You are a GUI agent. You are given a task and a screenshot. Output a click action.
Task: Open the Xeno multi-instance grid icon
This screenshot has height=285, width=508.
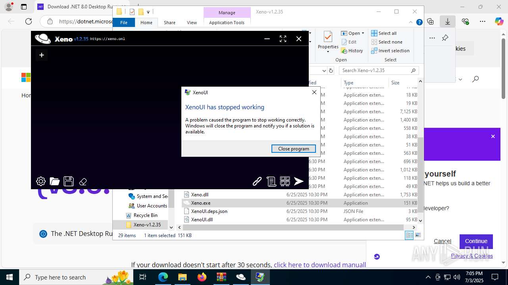click(x=285, y=181)
